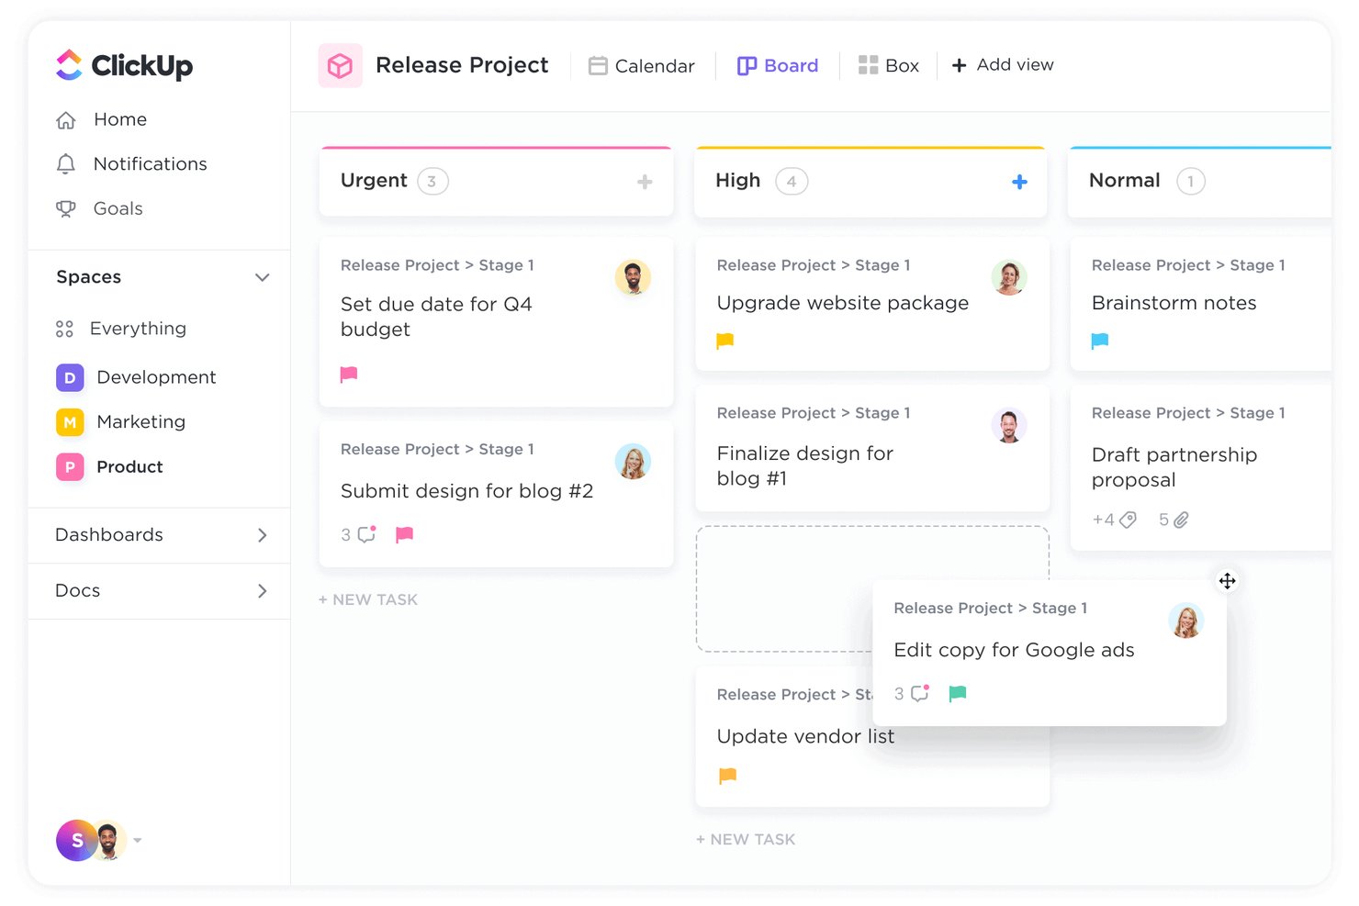Click the Notifications bell icon
The width and height of the screenshot is (1359, 906).
66,164
